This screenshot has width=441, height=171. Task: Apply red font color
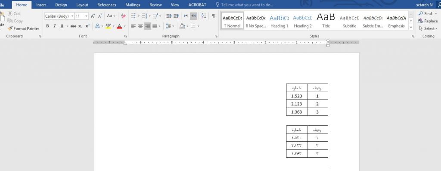pyautogui.click(x=119, y=26)
